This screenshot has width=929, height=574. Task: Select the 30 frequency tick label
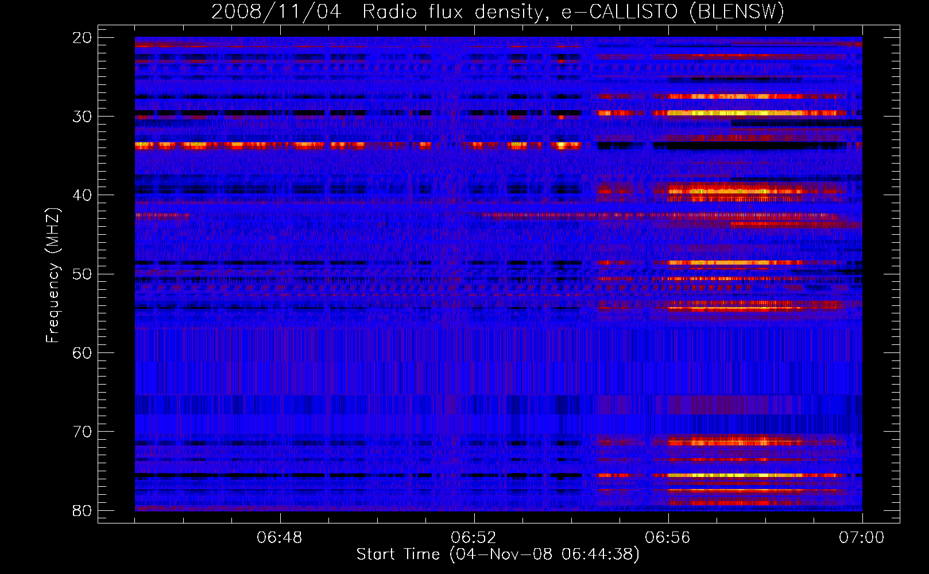pyautogui.click(x=83, y=117)
